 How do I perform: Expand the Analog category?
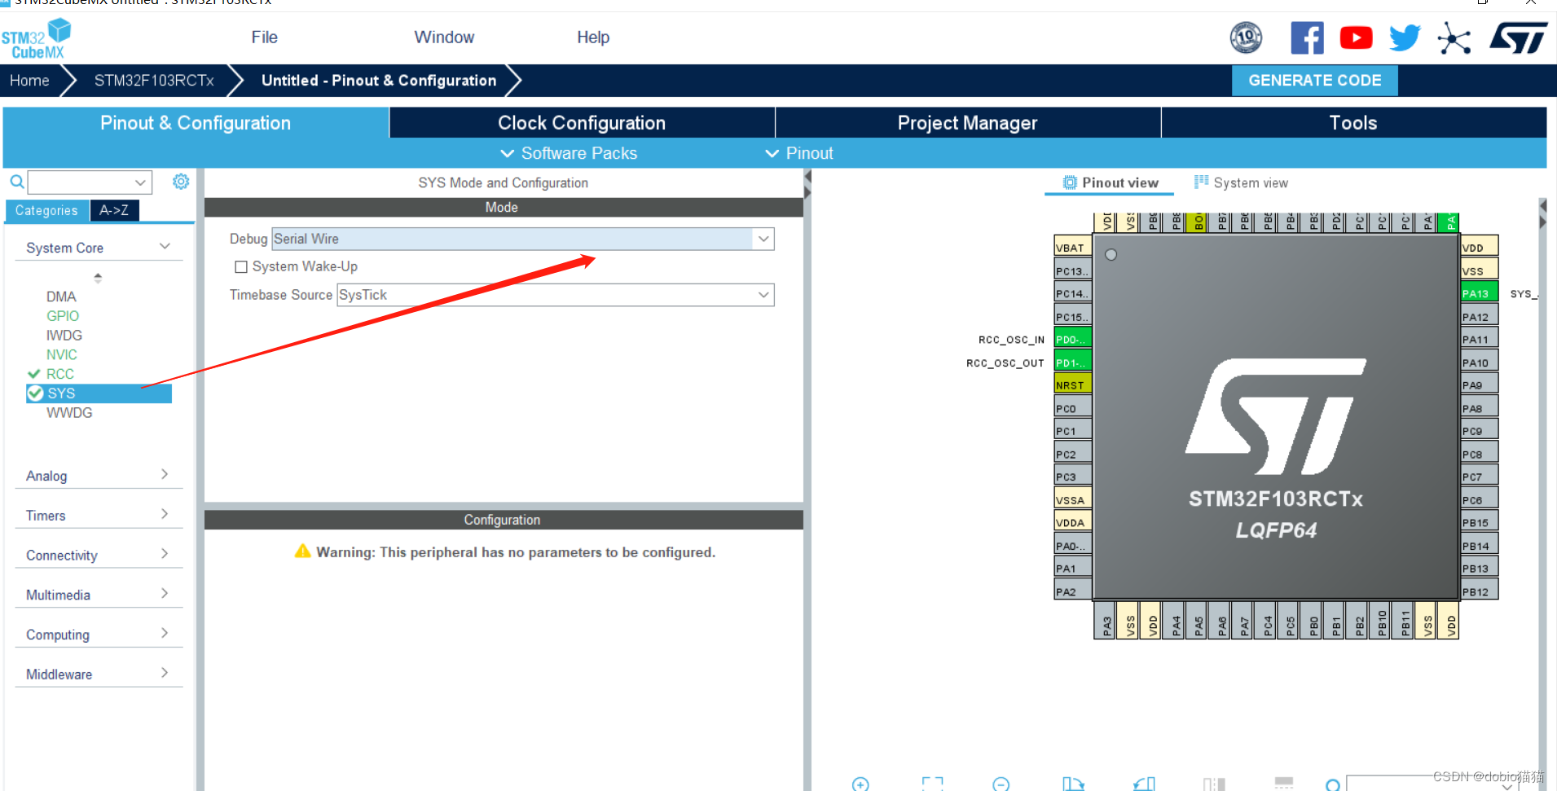click(x=165, y=474)
